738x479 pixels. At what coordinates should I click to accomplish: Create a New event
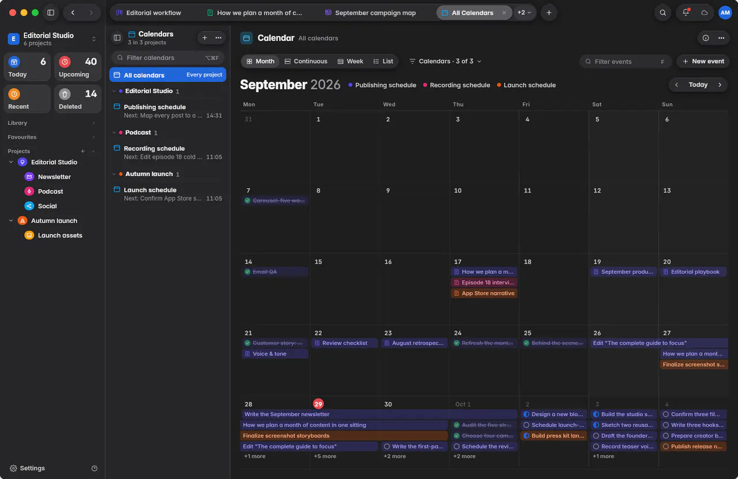[x=703, y=61]
